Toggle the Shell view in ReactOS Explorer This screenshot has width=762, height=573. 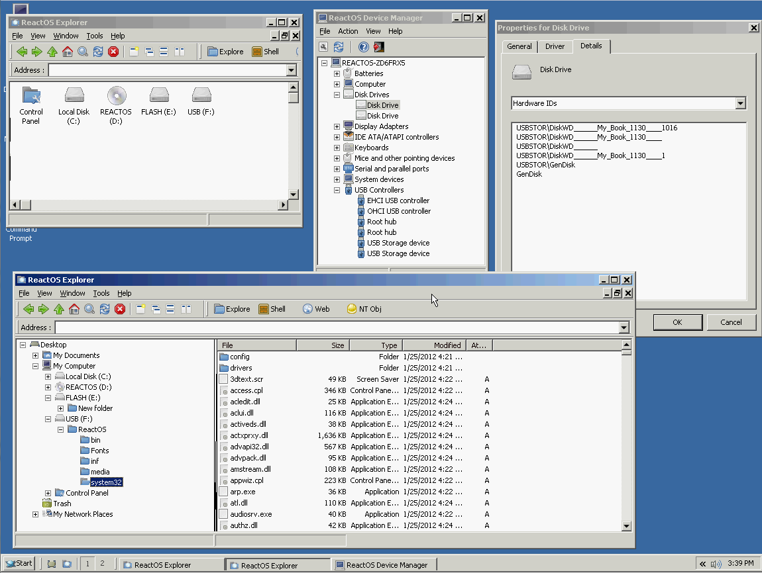[272, 308]
